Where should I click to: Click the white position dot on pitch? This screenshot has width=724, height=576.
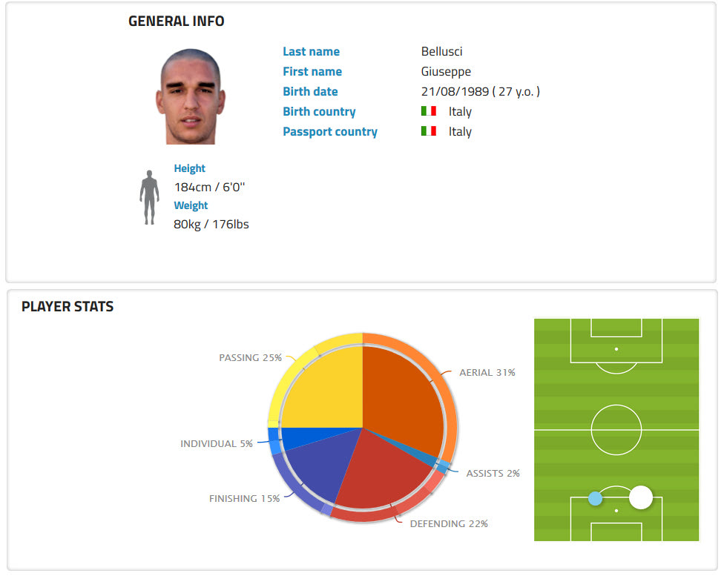tap(640, 497)
